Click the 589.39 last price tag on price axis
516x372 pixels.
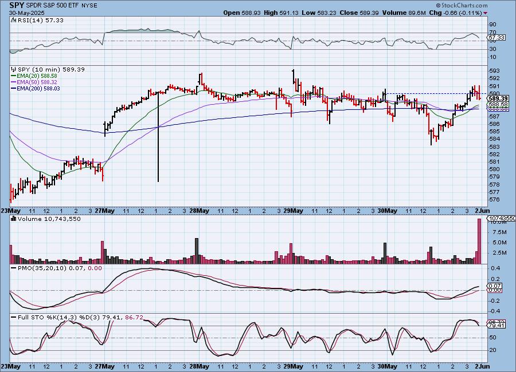click(x=499, y=98)
